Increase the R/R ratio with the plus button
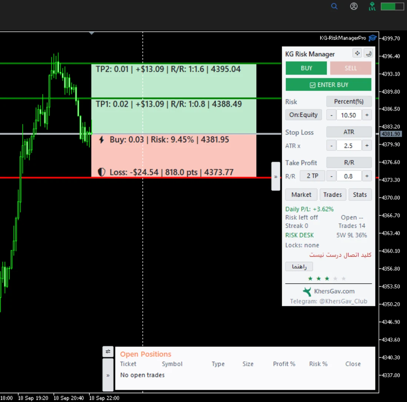Viewport: 407px width, 402px height. tap(367, 176)
